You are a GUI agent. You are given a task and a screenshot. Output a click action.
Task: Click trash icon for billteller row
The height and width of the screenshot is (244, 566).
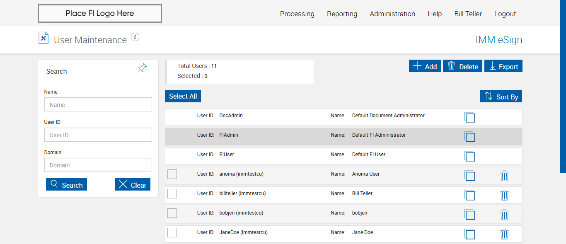pyautogui.click(x=504, y=195)
